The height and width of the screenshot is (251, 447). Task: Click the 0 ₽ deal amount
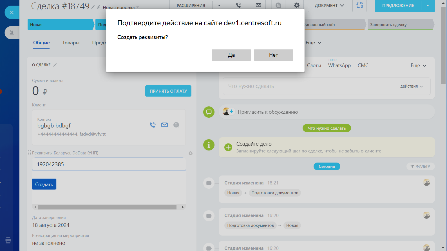[40, 91]
